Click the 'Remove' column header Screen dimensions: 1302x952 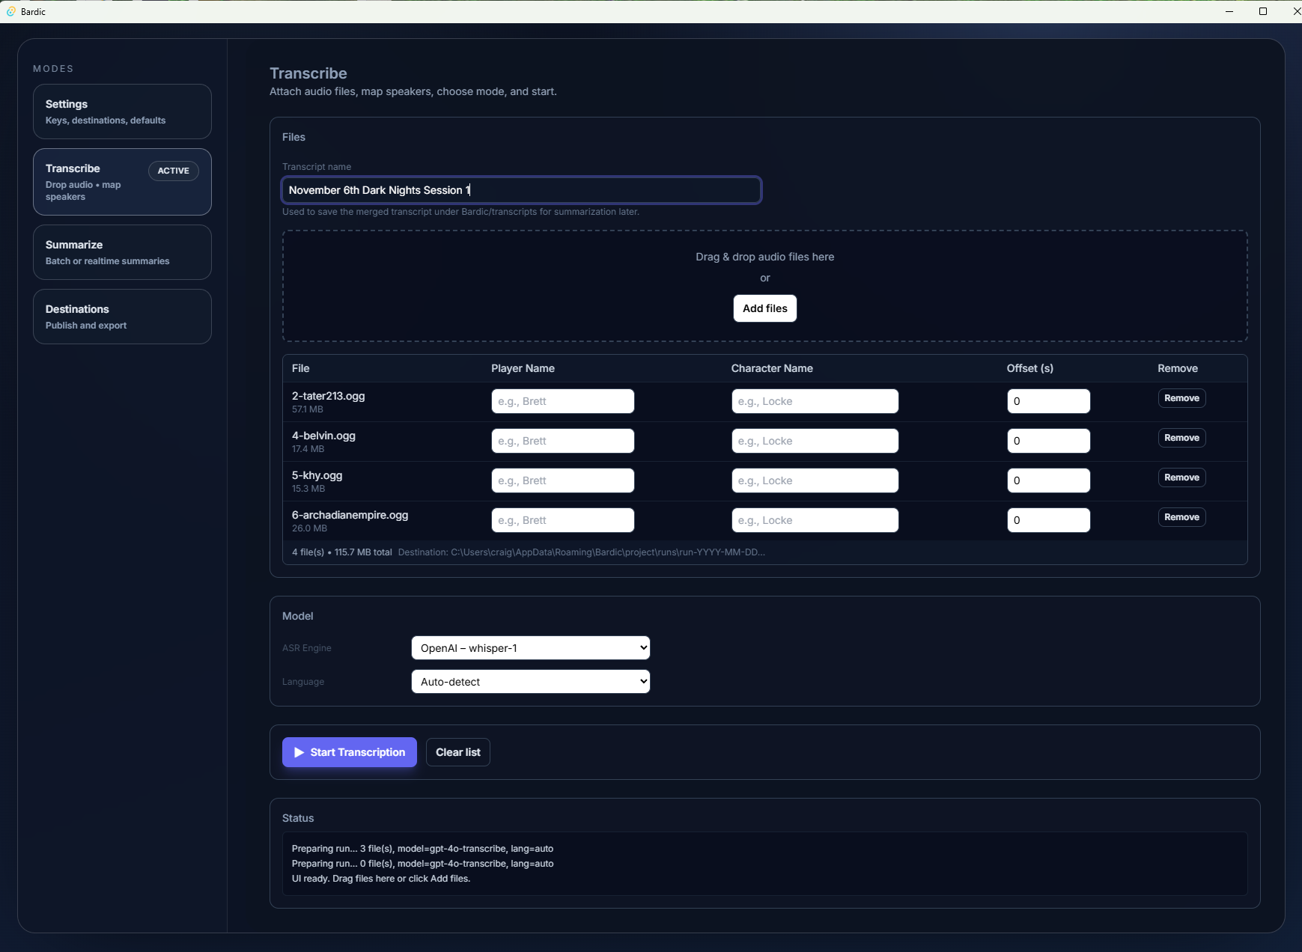[x=1178, y=368]
